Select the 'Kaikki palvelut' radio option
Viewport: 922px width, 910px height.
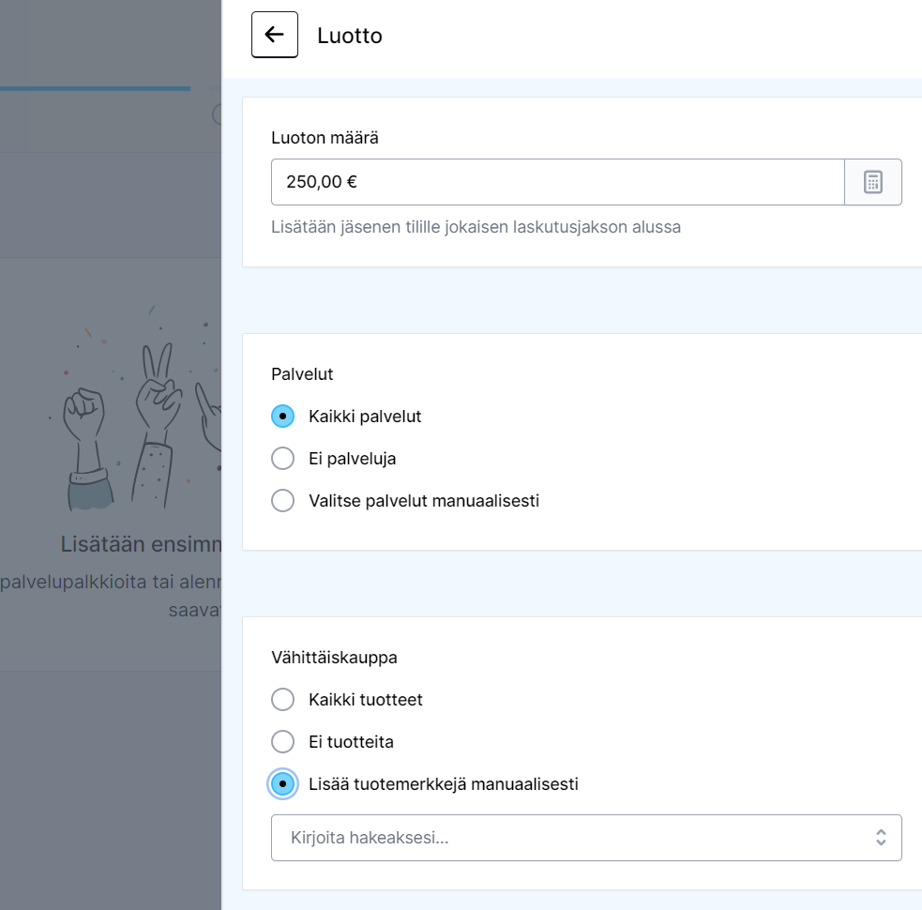tap(283, 417)
